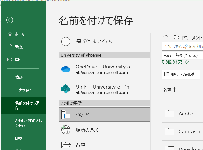Click the OneDrive cloud icon
203x150 pixels.
tap(66, 69)
